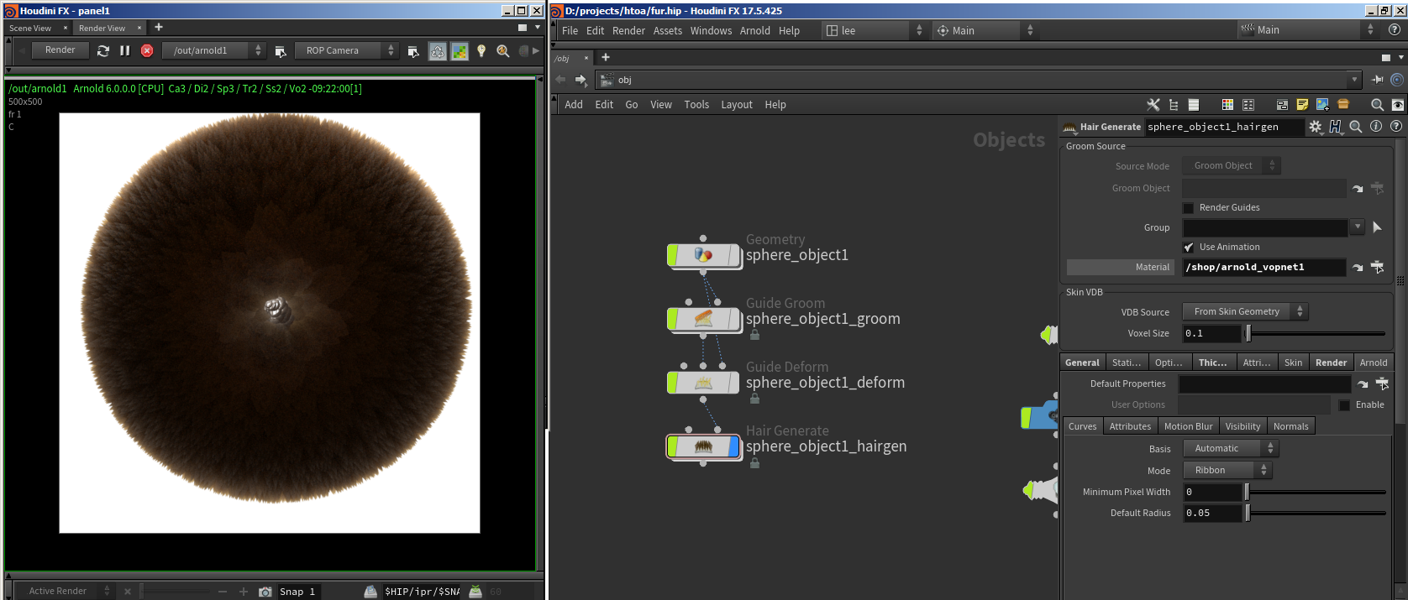This screenshot has width=1408, height=600.
Task: Toggle the colored preview pixels icon
Action: [460, 51]
